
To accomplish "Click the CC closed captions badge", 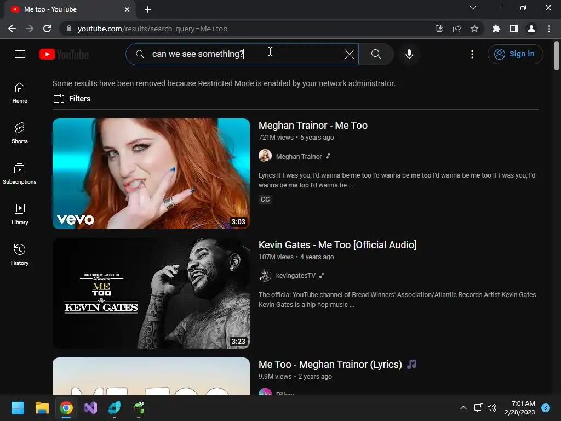I will pyautogui.click(x=265, y=200).
